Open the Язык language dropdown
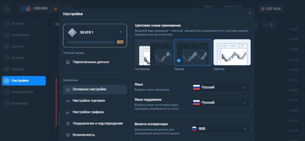The width and height of the screenshot is (305, 141). pos(220,87)
